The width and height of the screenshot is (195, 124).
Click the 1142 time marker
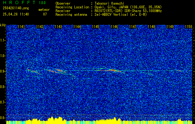(x=40, y=27)
